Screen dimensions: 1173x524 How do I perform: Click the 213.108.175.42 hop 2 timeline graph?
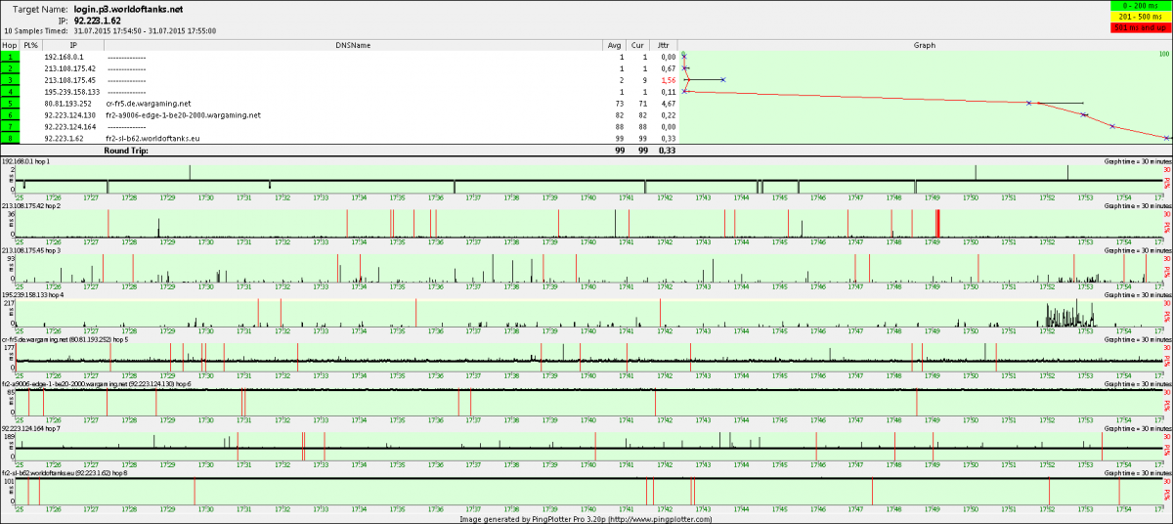point(586,224)
